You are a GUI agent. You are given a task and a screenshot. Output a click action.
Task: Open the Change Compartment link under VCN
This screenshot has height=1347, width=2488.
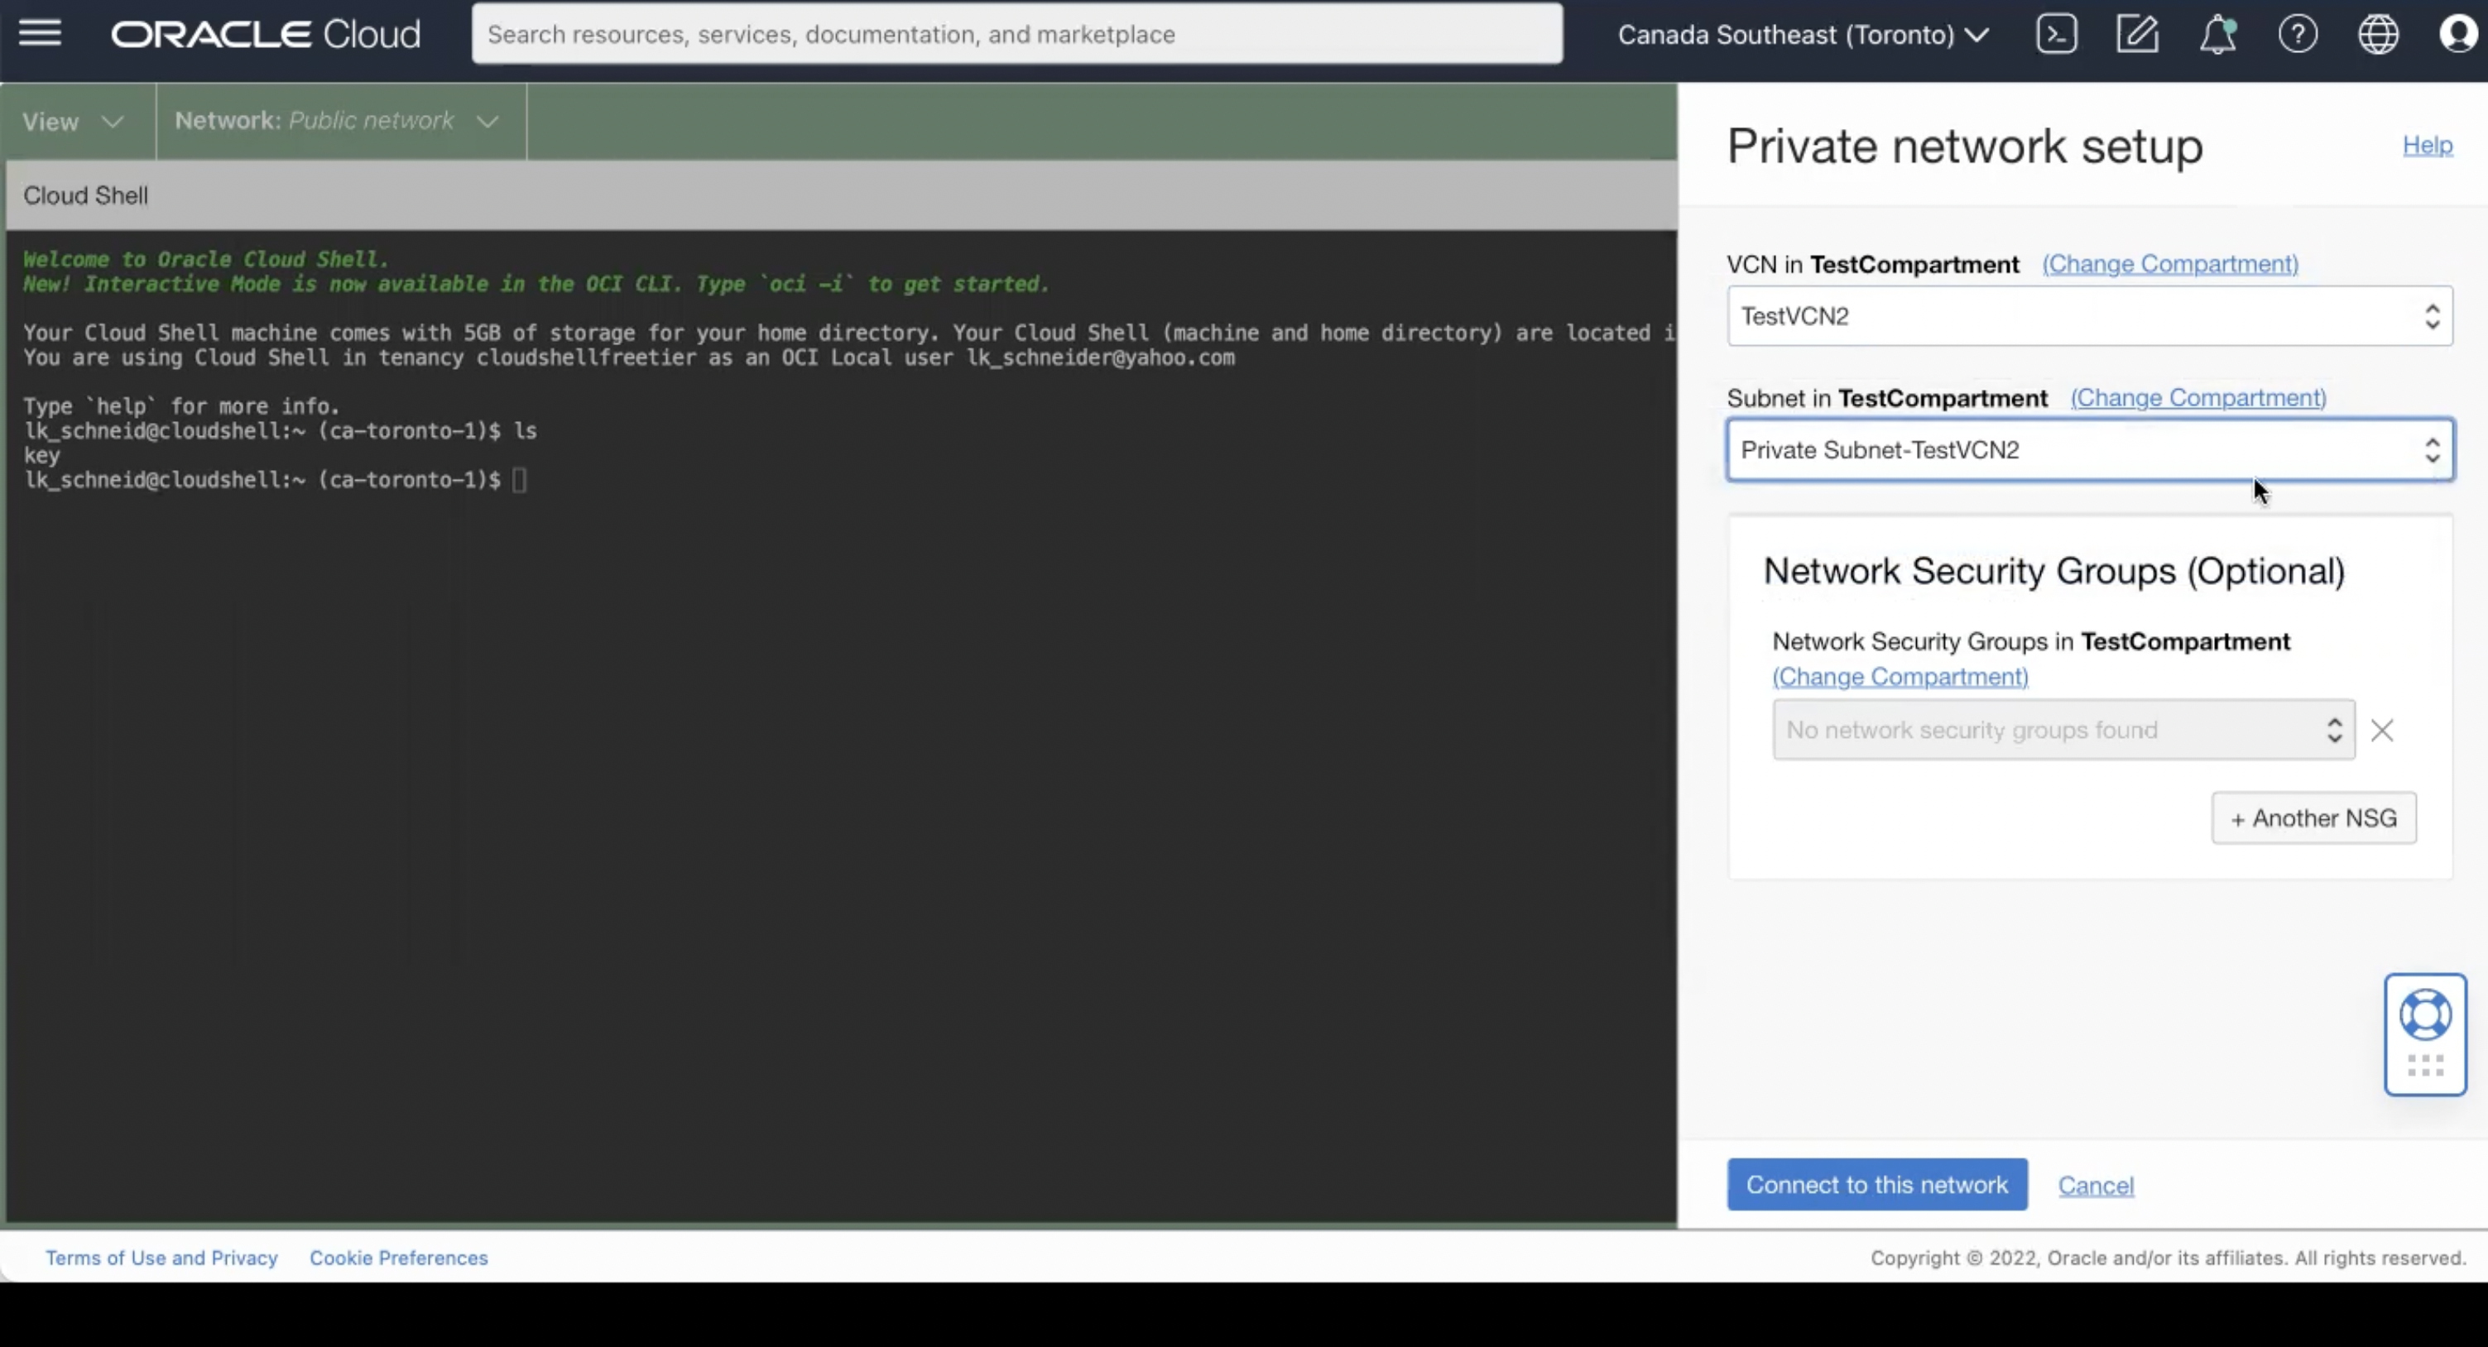tap(2169, 262)
